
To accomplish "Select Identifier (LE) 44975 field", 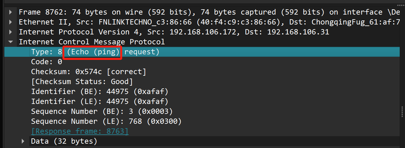I will (99, 101).
